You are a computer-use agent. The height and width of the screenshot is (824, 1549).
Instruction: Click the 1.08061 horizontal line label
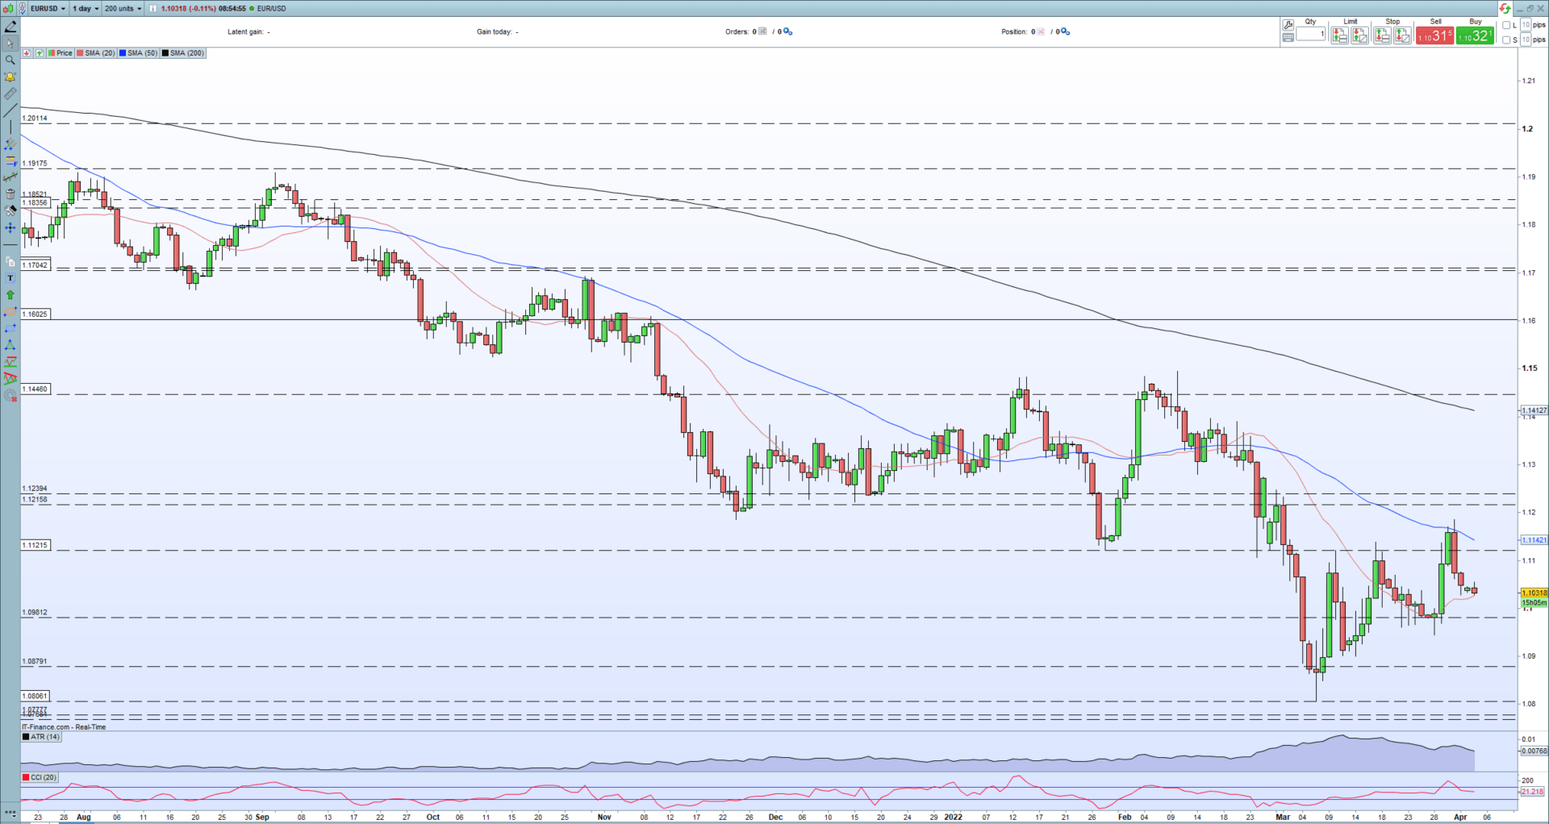pos(35,696)
